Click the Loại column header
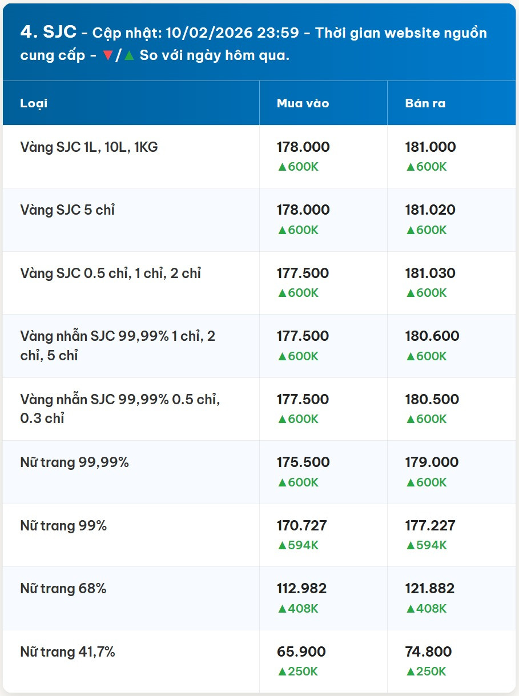 tap(34, 103)
